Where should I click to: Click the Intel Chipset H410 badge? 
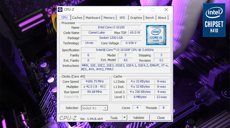point(214,20)
